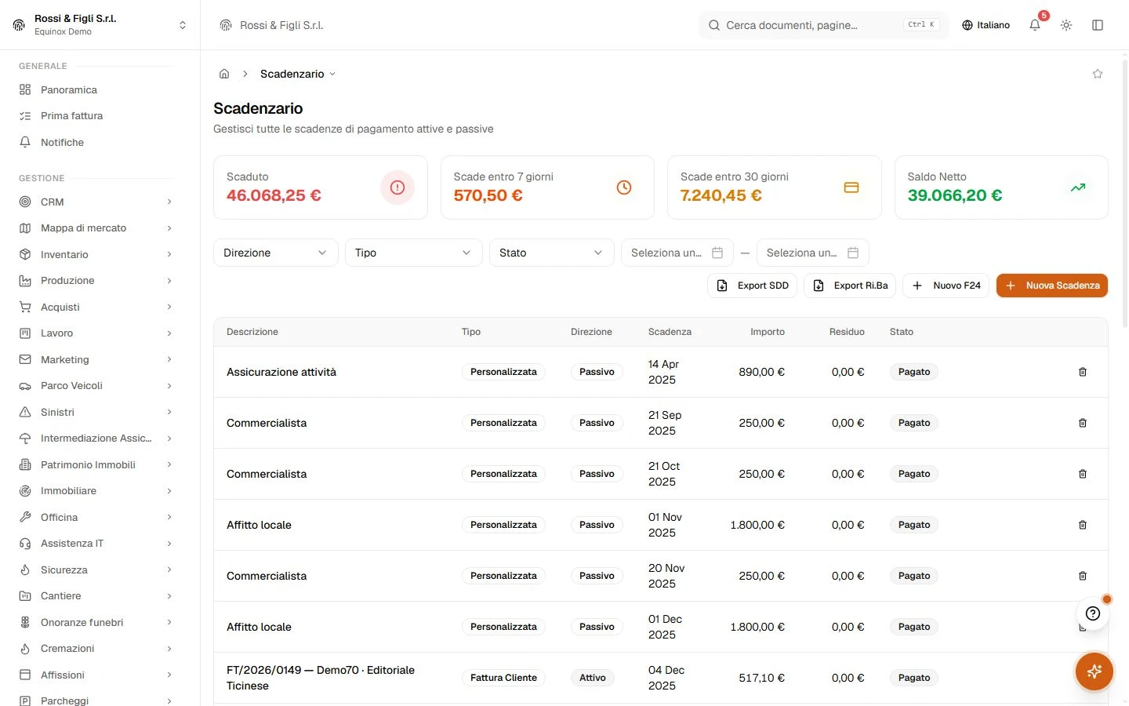Go to Panoramica in sidebar
This screenshot has height=706, width=1129.
pos(96,89)
